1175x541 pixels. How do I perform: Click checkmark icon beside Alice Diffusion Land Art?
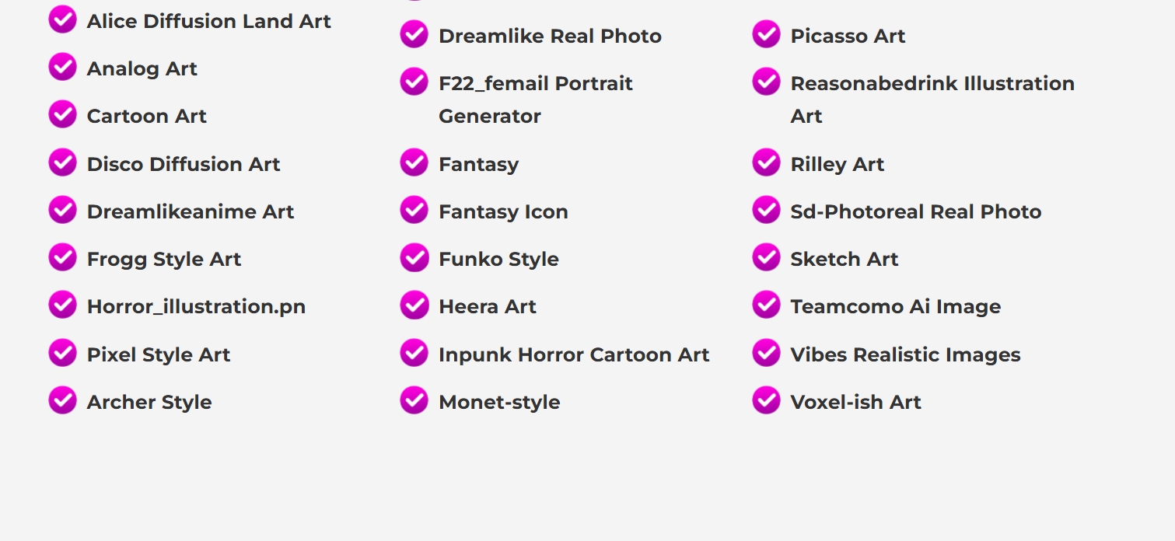pyautogui.click(x=62, y=19)
